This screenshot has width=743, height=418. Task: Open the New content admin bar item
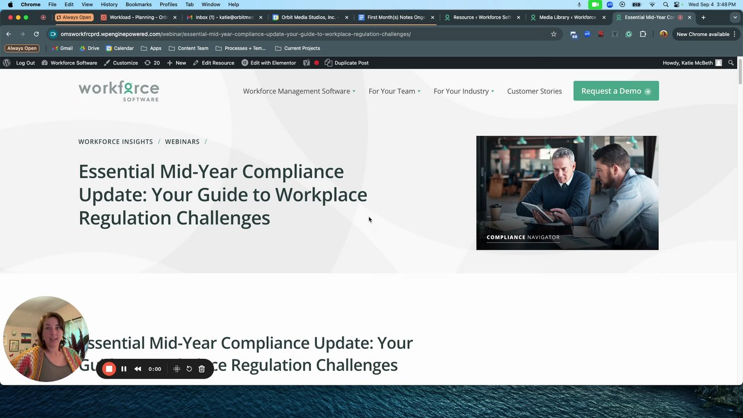[x=176, y=63]
